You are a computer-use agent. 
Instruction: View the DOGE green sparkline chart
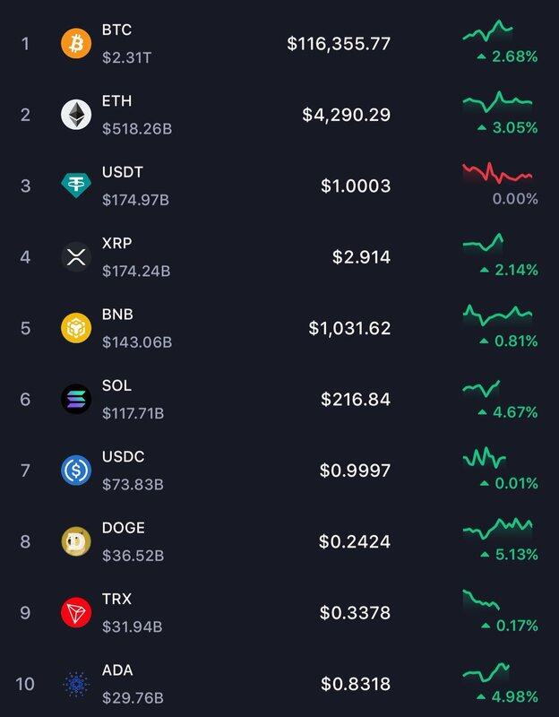(x=497, y=528)
